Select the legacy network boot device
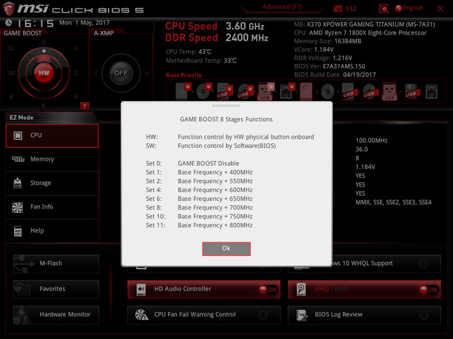This screenshot has height=339, width=453. pos(432,92)
